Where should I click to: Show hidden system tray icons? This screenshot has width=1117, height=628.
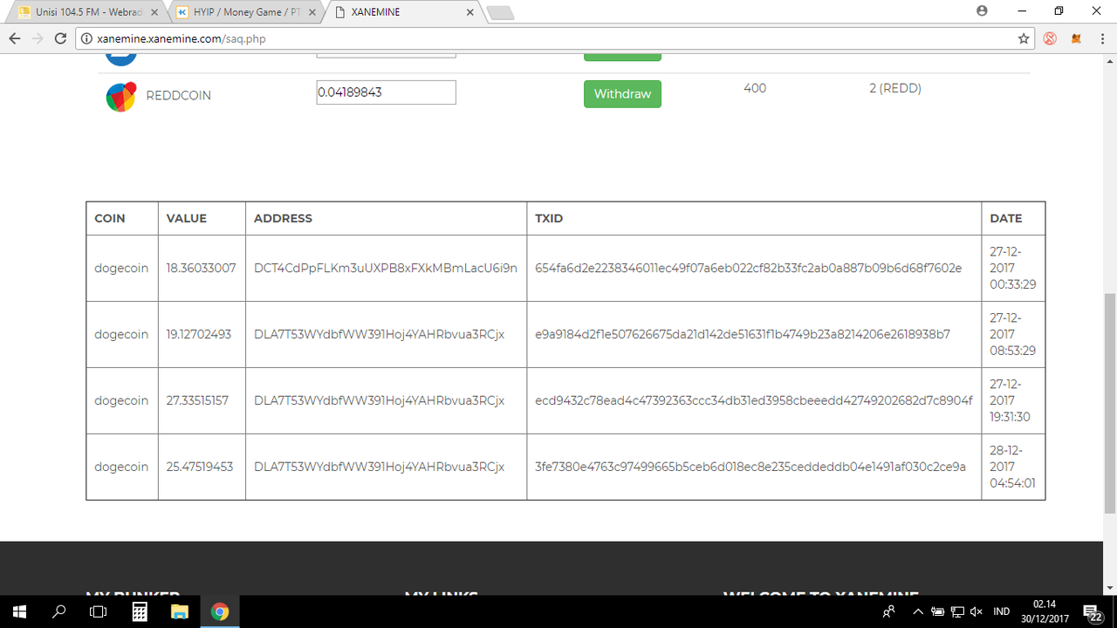(x=918, y=611)
